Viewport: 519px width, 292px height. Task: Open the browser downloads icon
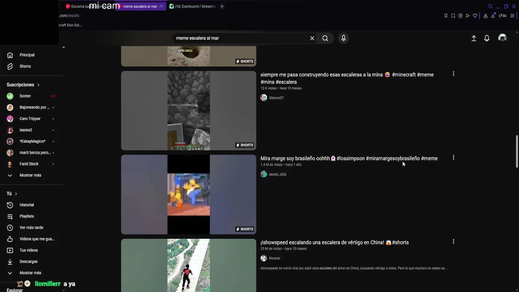coord(493,16)
